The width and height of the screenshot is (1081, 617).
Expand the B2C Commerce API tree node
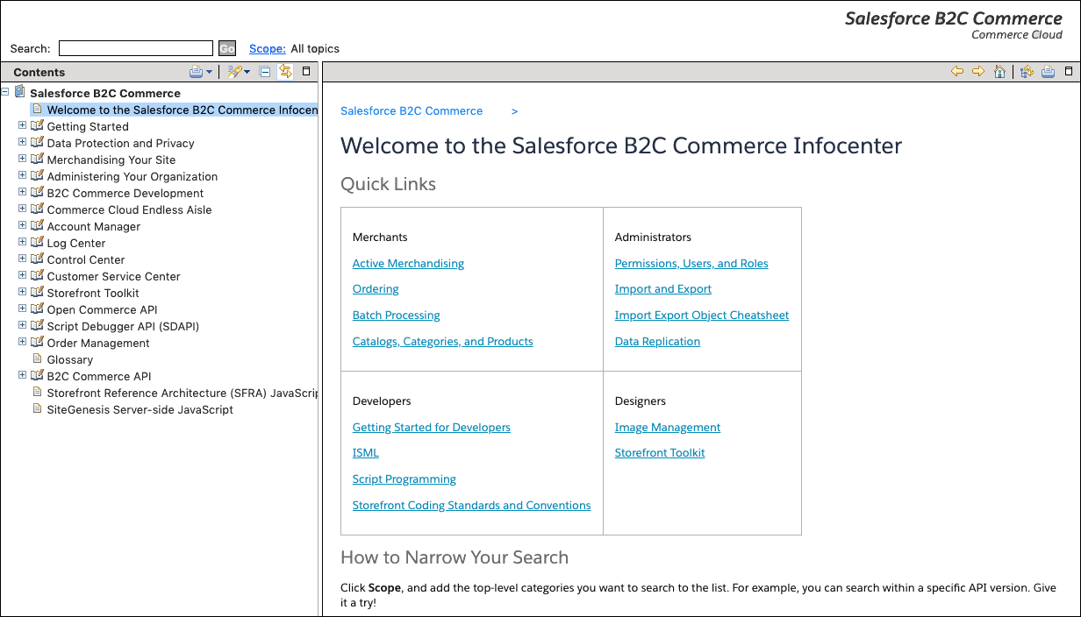pos(22,375)
